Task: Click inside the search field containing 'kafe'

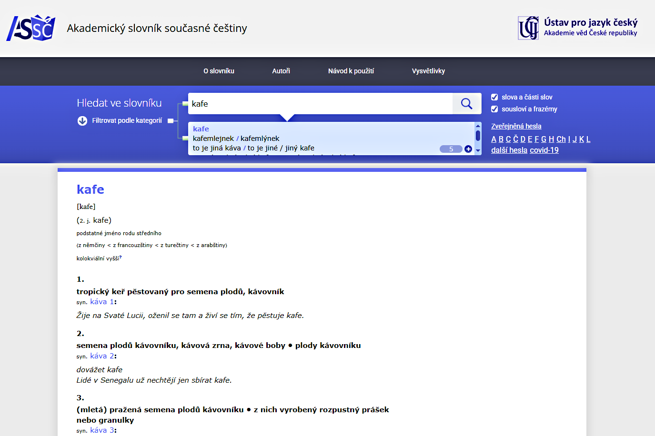Action: 319,104
